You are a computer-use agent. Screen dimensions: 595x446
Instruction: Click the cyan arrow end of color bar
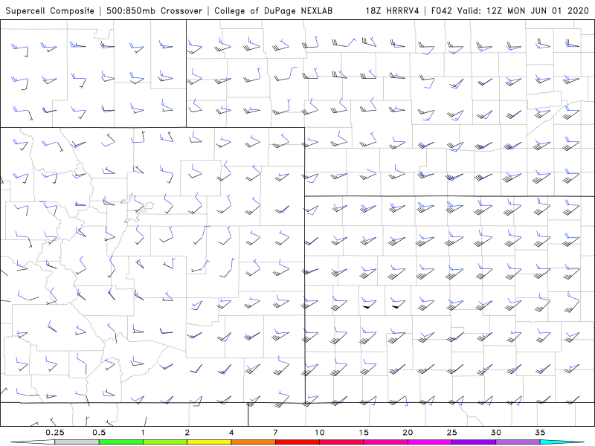562,442
